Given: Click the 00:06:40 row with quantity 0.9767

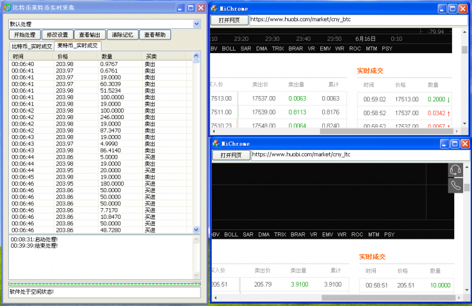Looking at the screenshot, I should 101,64.
